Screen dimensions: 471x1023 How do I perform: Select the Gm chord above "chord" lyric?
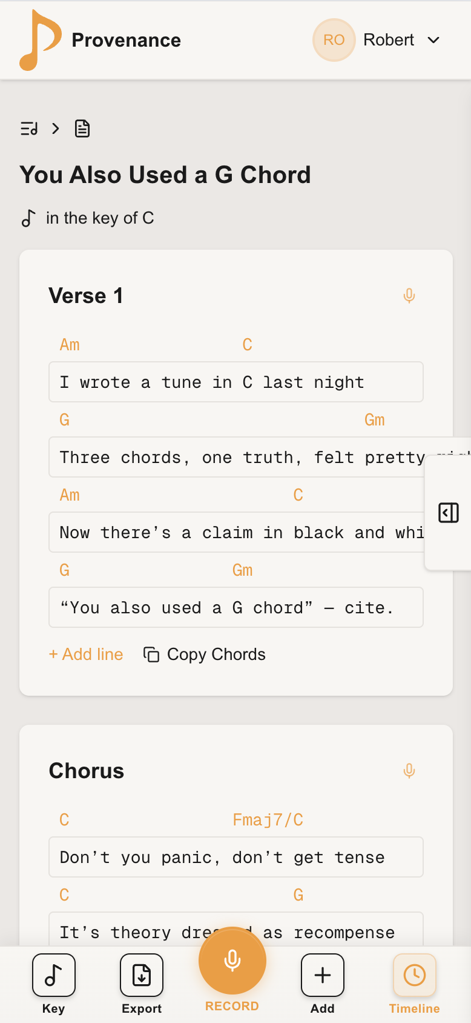[x=242, y=570]
